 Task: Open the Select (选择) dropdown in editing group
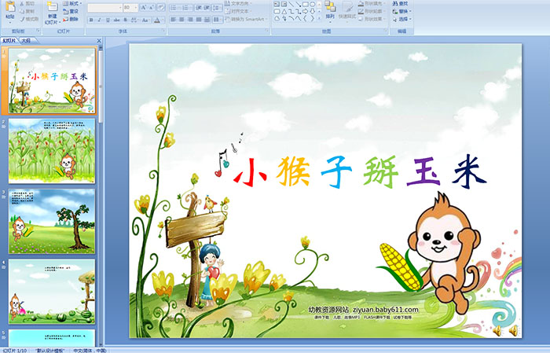(x=402, y=20)
